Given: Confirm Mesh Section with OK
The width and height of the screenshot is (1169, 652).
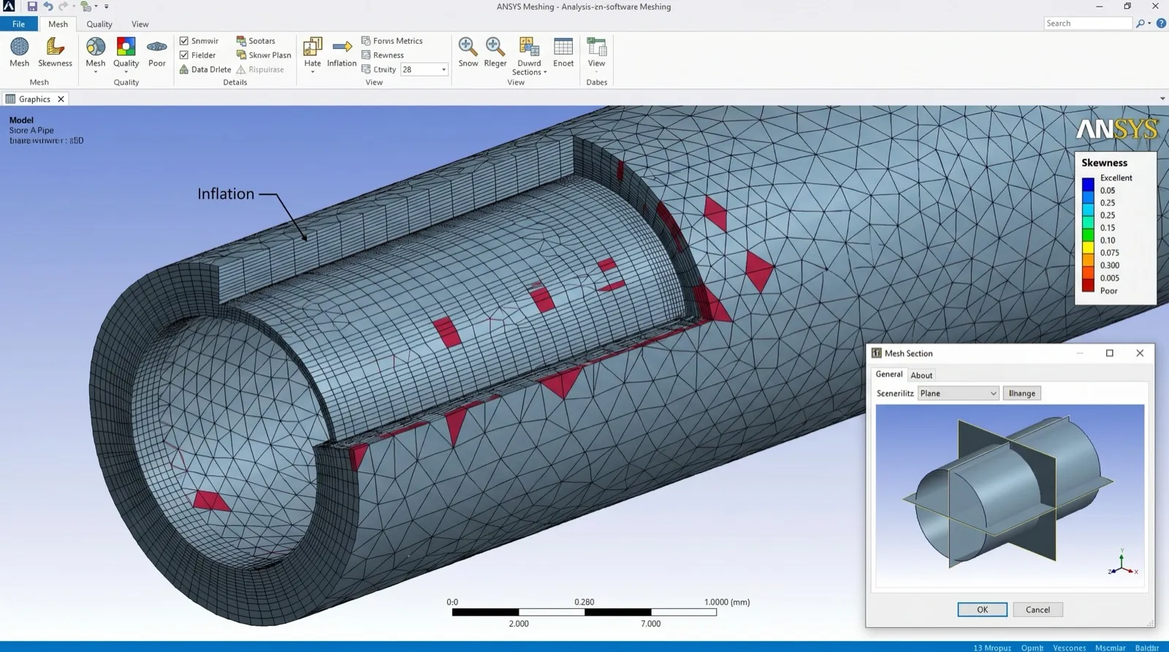Looking at the screenshot, I should click(x=982, y=610).
